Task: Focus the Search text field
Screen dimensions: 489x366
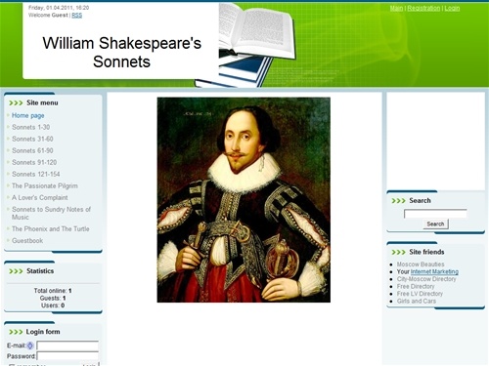Action: 435,214
